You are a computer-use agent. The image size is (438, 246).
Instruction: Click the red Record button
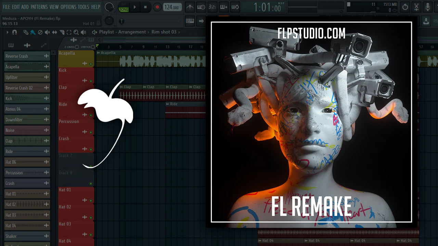pyautogui.click(x=157, y=7)
